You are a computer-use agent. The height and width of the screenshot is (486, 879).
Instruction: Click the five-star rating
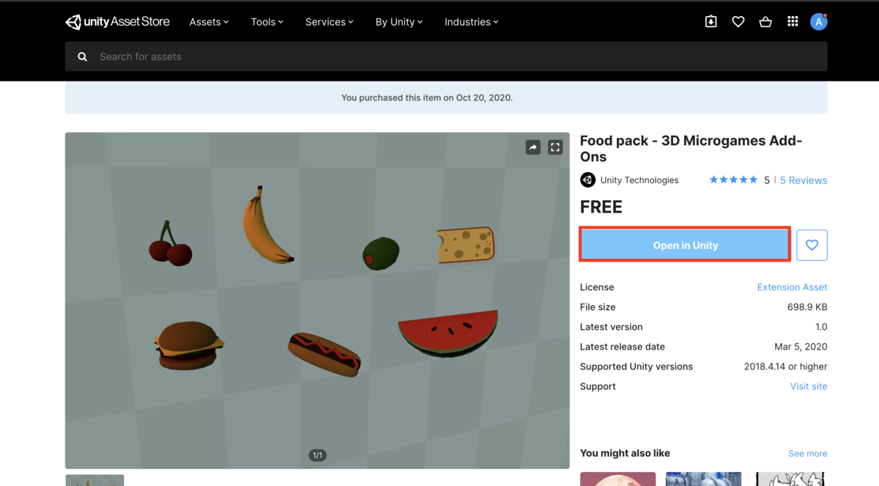click(733, 180)
